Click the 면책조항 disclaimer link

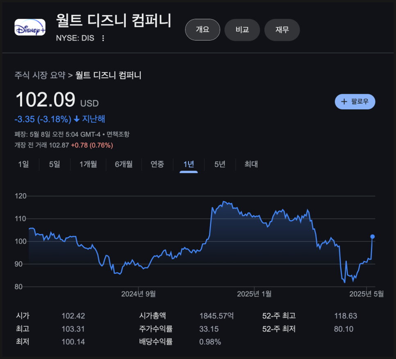pyautogui.click(x=118, y=134)
